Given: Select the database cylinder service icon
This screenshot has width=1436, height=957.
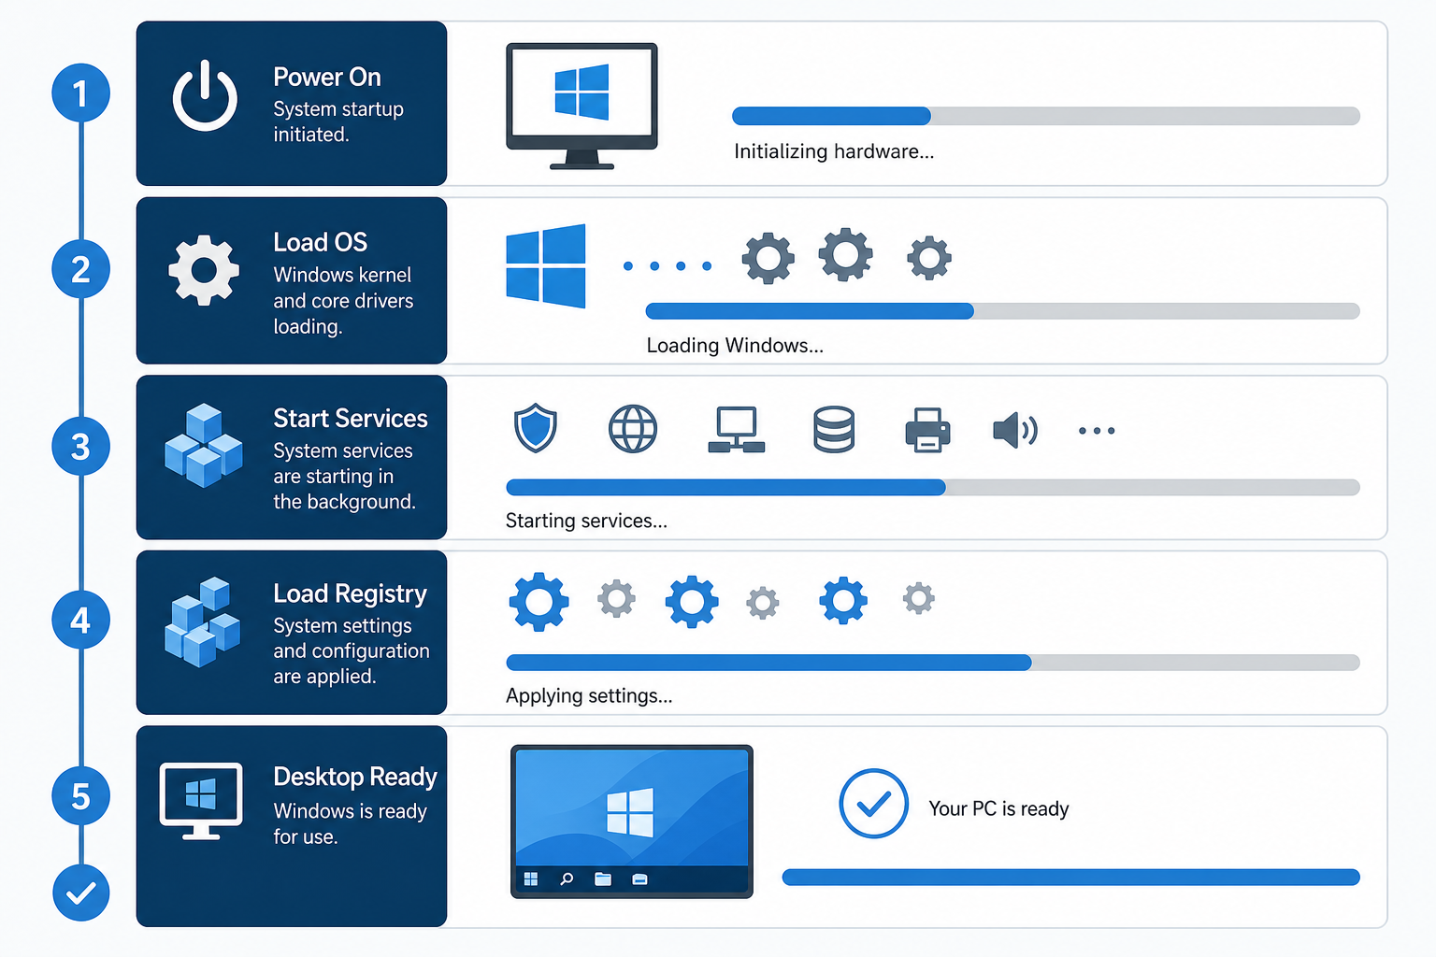Looking at the screenshot, I should [834, 430].
